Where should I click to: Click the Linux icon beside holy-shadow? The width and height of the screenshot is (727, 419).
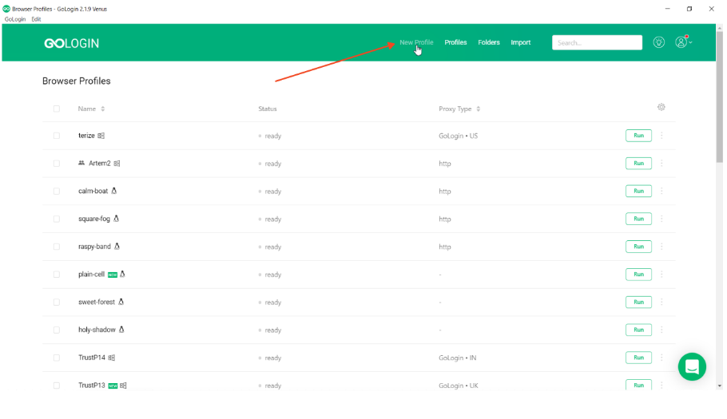pos(121,330)
